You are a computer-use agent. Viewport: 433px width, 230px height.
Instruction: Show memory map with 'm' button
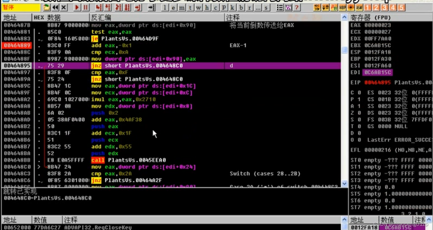pyautogui.click(x=182, y=7)
